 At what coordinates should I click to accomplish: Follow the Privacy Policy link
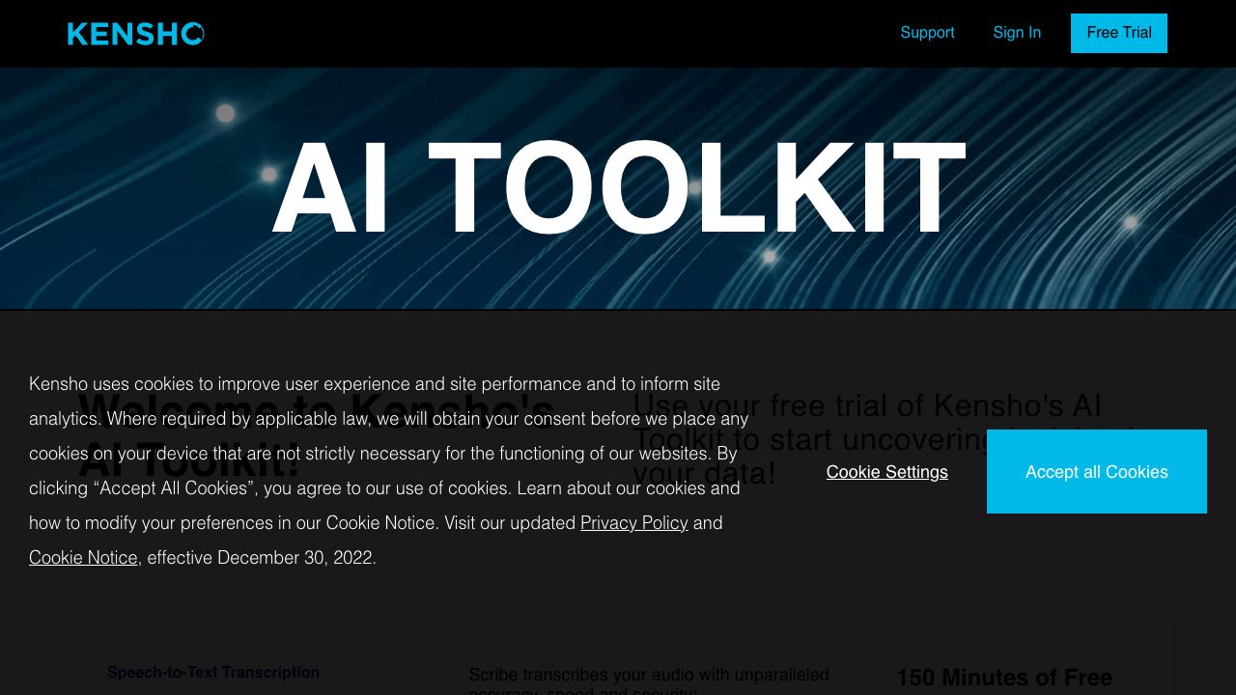(x=633, y=523)
